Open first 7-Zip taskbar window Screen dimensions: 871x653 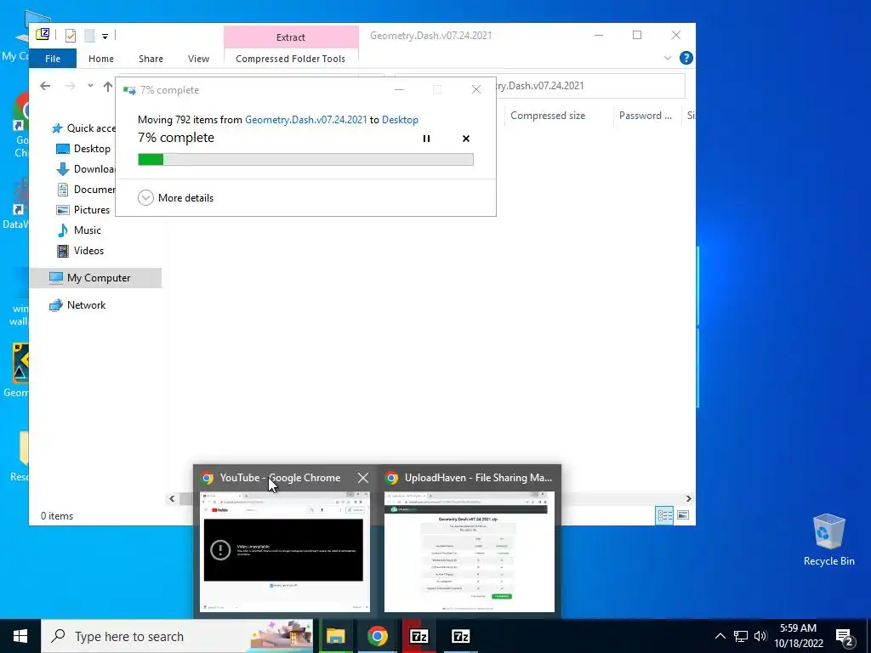coord(418,636)
